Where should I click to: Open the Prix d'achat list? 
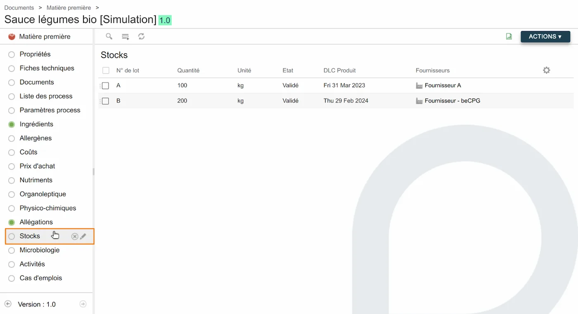click(37, 166)
